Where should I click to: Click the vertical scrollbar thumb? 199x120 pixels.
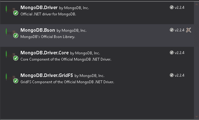196,35
